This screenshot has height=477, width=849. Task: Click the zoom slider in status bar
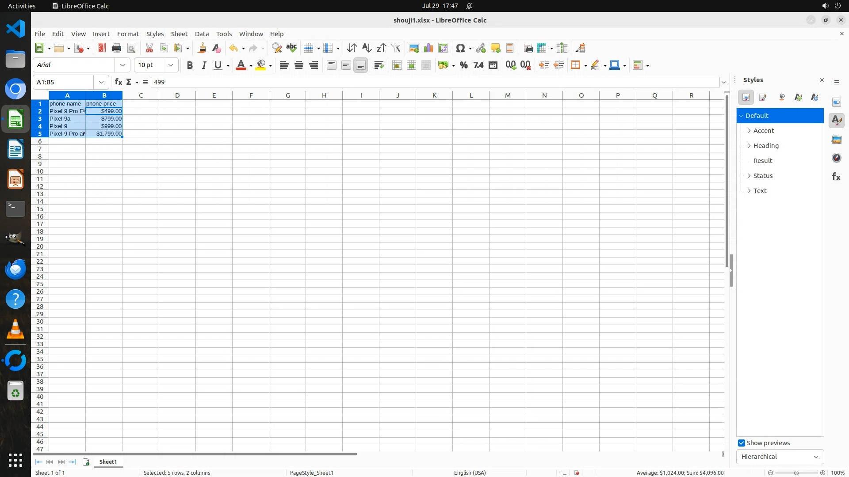[796, 473]
